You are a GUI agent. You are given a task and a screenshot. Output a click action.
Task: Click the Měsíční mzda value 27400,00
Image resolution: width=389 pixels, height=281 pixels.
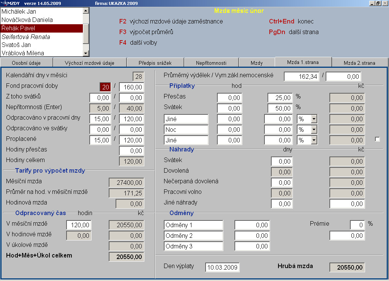pyautogui.click(x=127, y=183)
